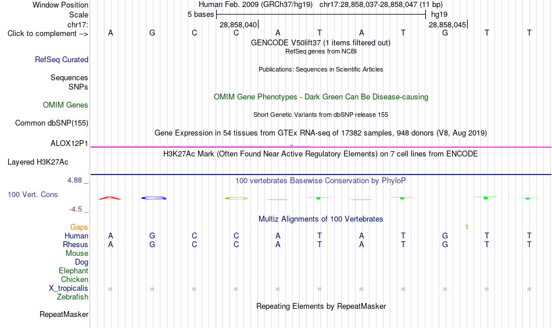
Task: Click the Elephant species label
Action: tap(74, 270)
